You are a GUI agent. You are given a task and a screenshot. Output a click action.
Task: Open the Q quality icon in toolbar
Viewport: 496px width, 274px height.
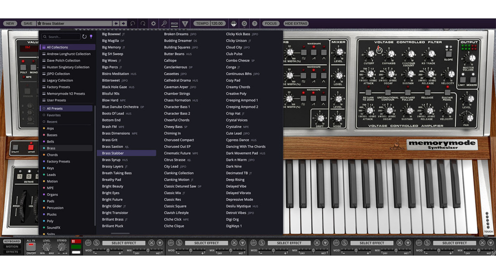[244, 23]
